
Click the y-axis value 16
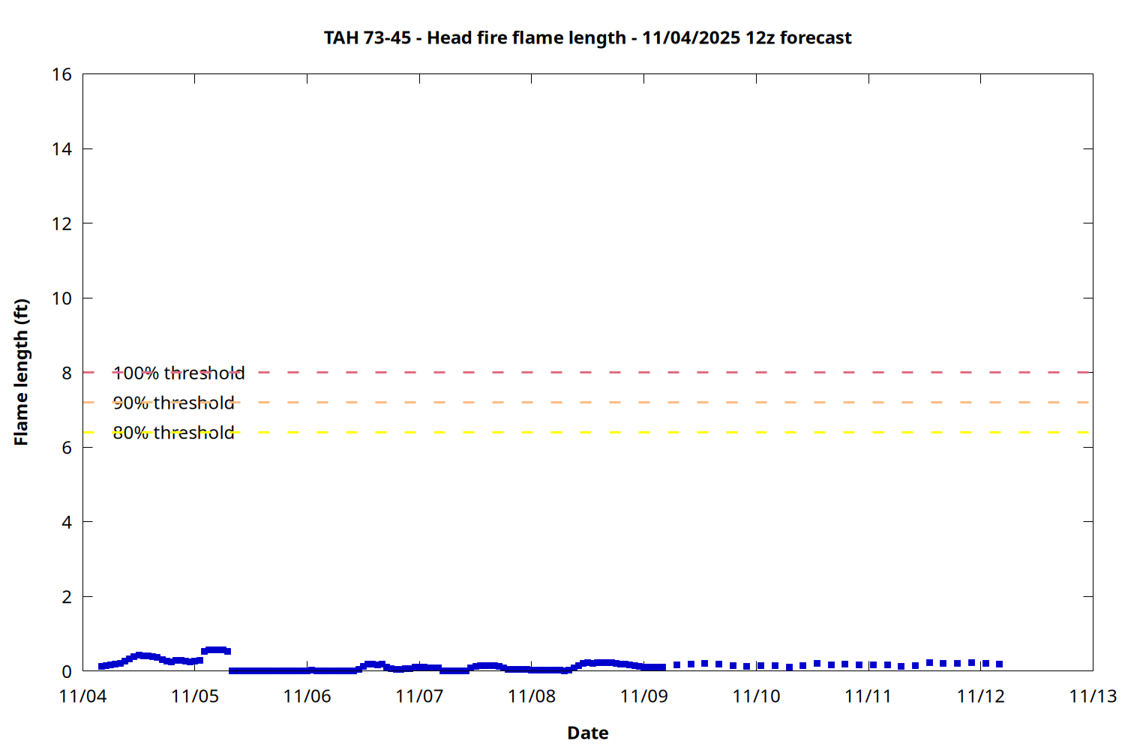[x=62, y=74]
